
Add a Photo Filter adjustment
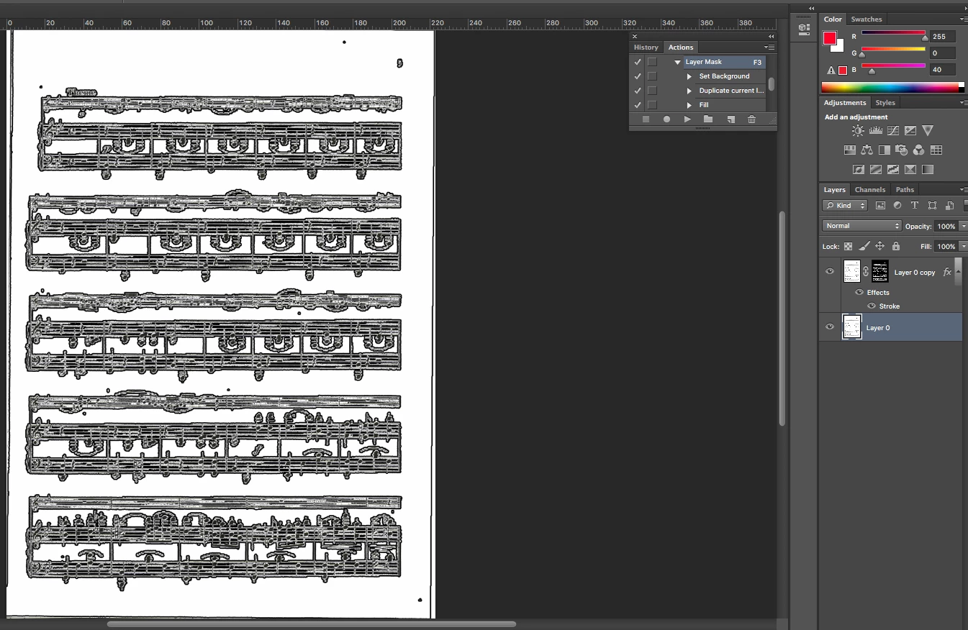pos(902,150)
